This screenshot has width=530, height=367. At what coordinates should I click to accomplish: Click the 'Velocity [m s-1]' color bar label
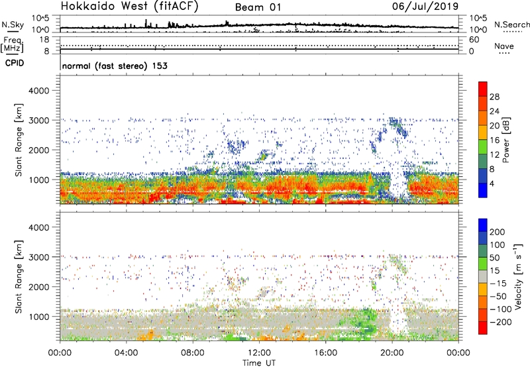518,276
